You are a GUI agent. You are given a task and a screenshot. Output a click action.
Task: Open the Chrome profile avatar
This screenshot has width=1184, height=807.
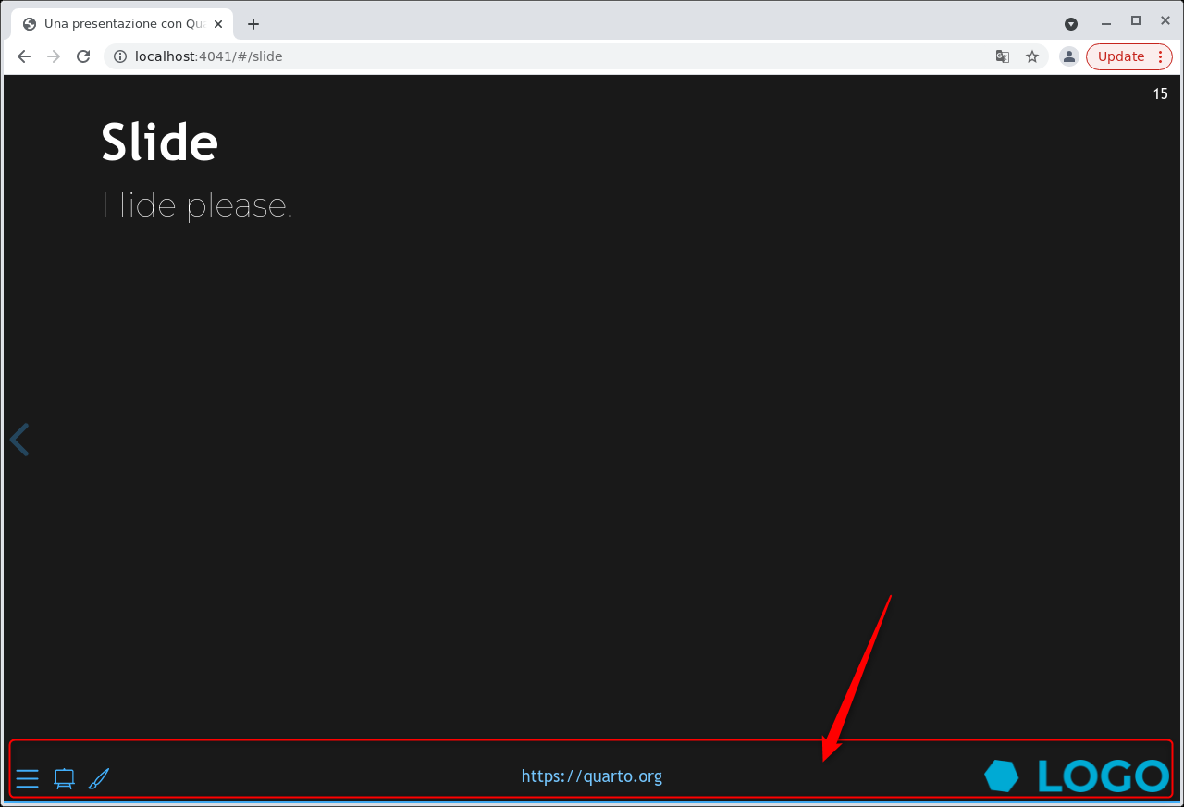click(x=1069, y=56)
